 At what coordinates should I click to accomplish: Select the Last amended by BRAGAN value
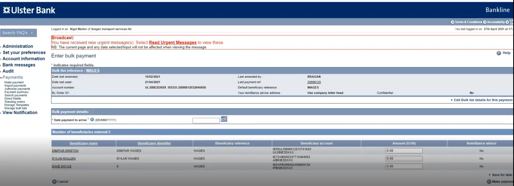[314, 77]
